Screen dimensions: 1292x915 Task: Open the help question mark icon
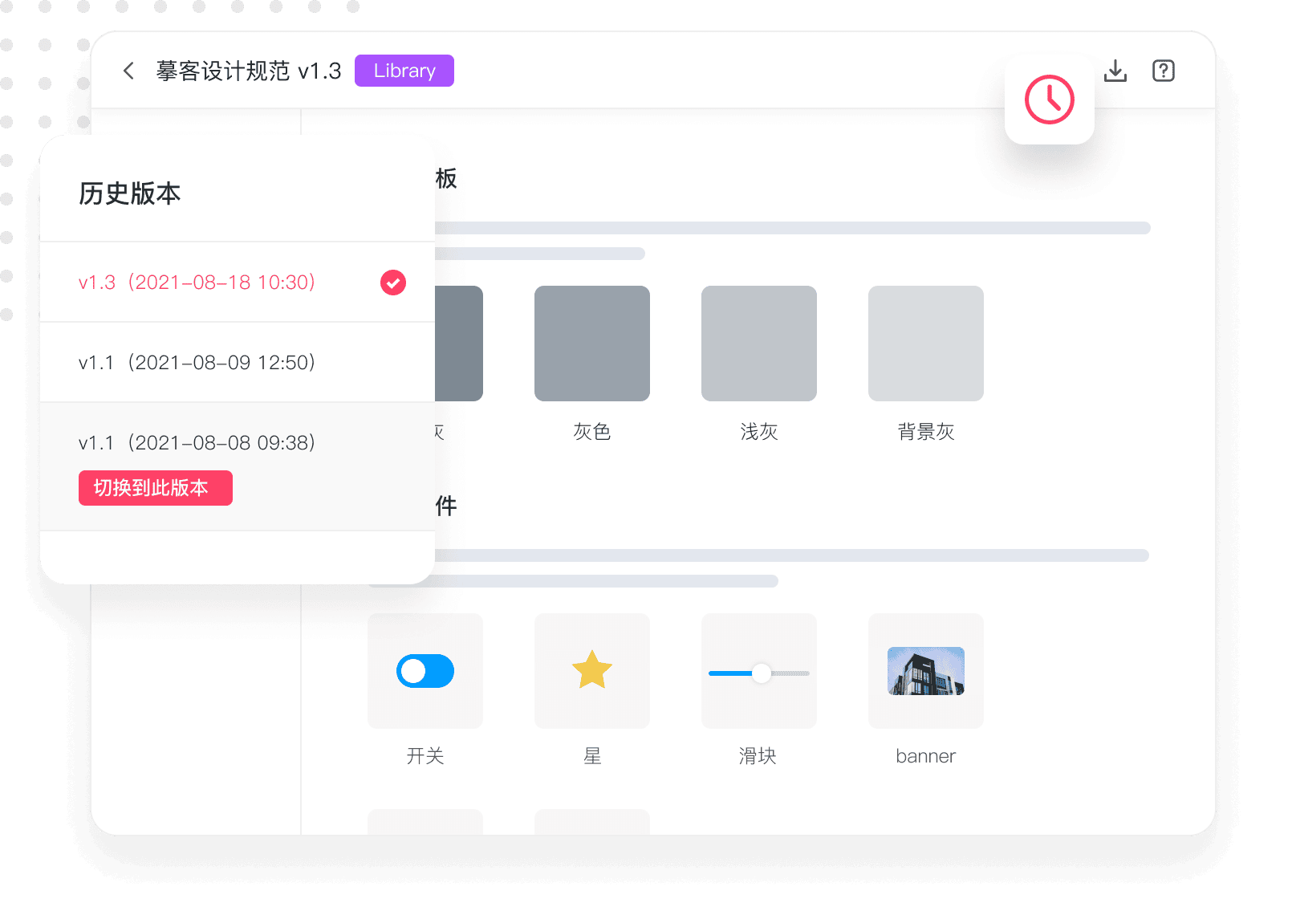pyautogui.click(x=1163, y=71)
